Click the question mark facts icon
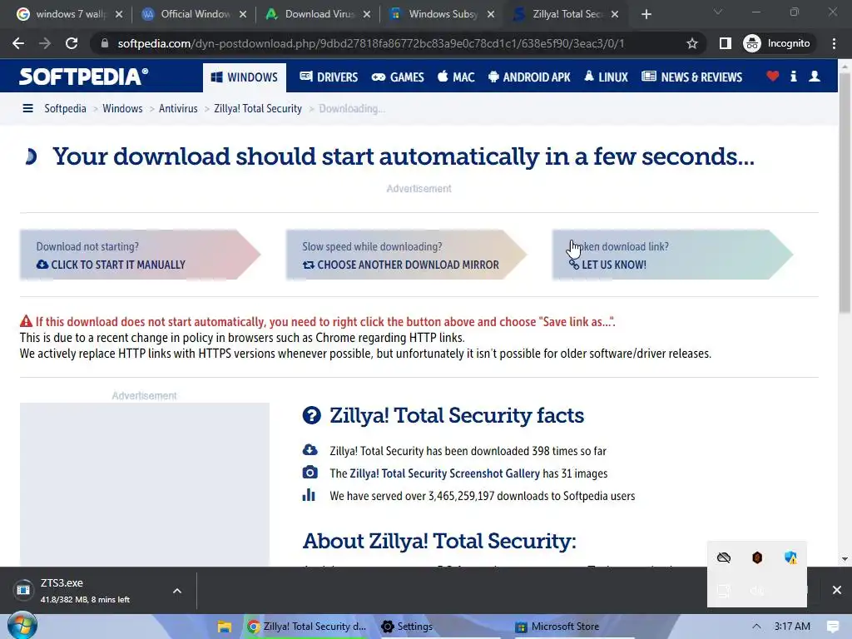The height and width of the screenshot is (639, 852). (311, 415)
